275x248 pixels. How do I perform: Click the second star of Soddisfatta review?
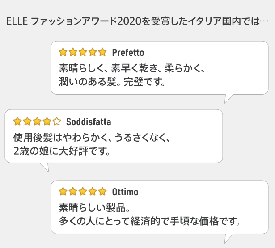point(27,122)
